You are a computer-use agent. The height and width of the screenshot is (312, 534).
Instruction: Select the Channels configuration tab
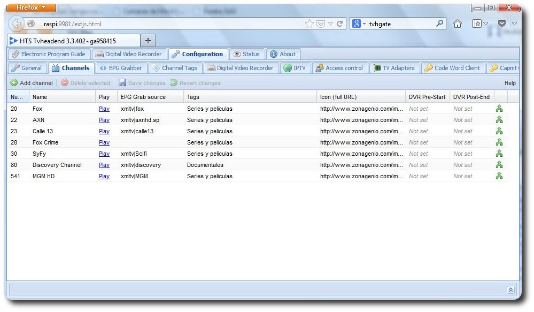[x=71, y=68]
